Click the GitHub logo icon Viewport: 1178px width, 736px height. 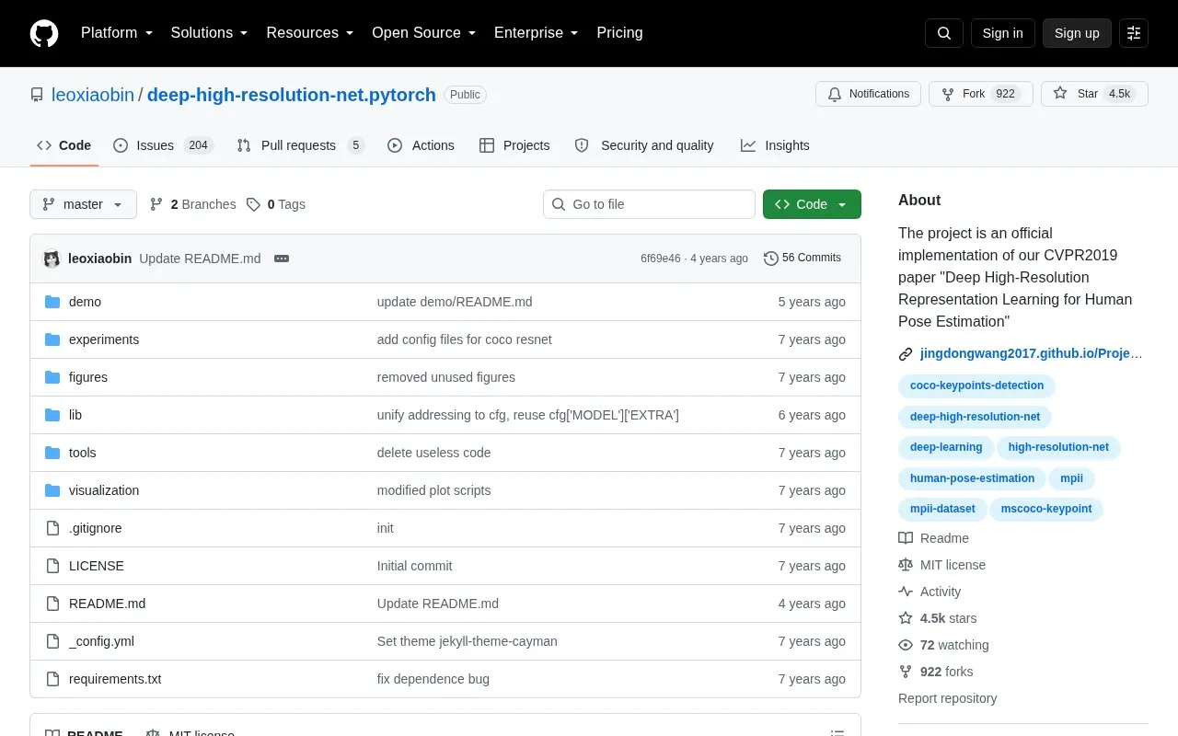[44, 33]
